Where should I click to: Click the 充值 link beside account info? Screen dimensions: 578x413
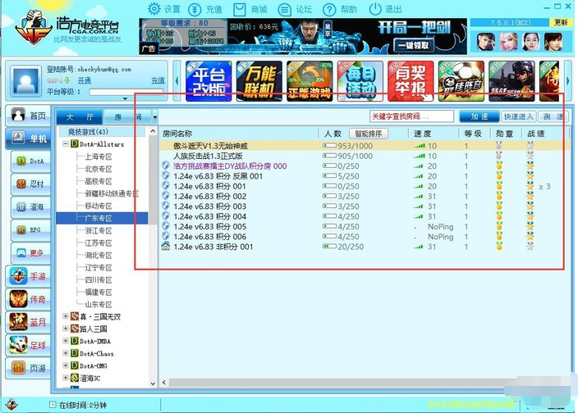click(x=158, y=80)
